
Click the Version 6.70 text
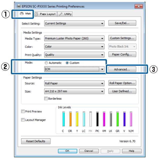pos(127,141)
